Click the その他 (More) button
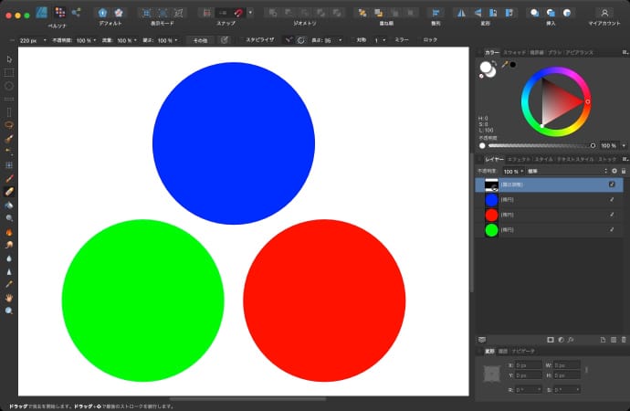Image resolution: width=630 pixels, height=411 pixels. click(200, 41)
